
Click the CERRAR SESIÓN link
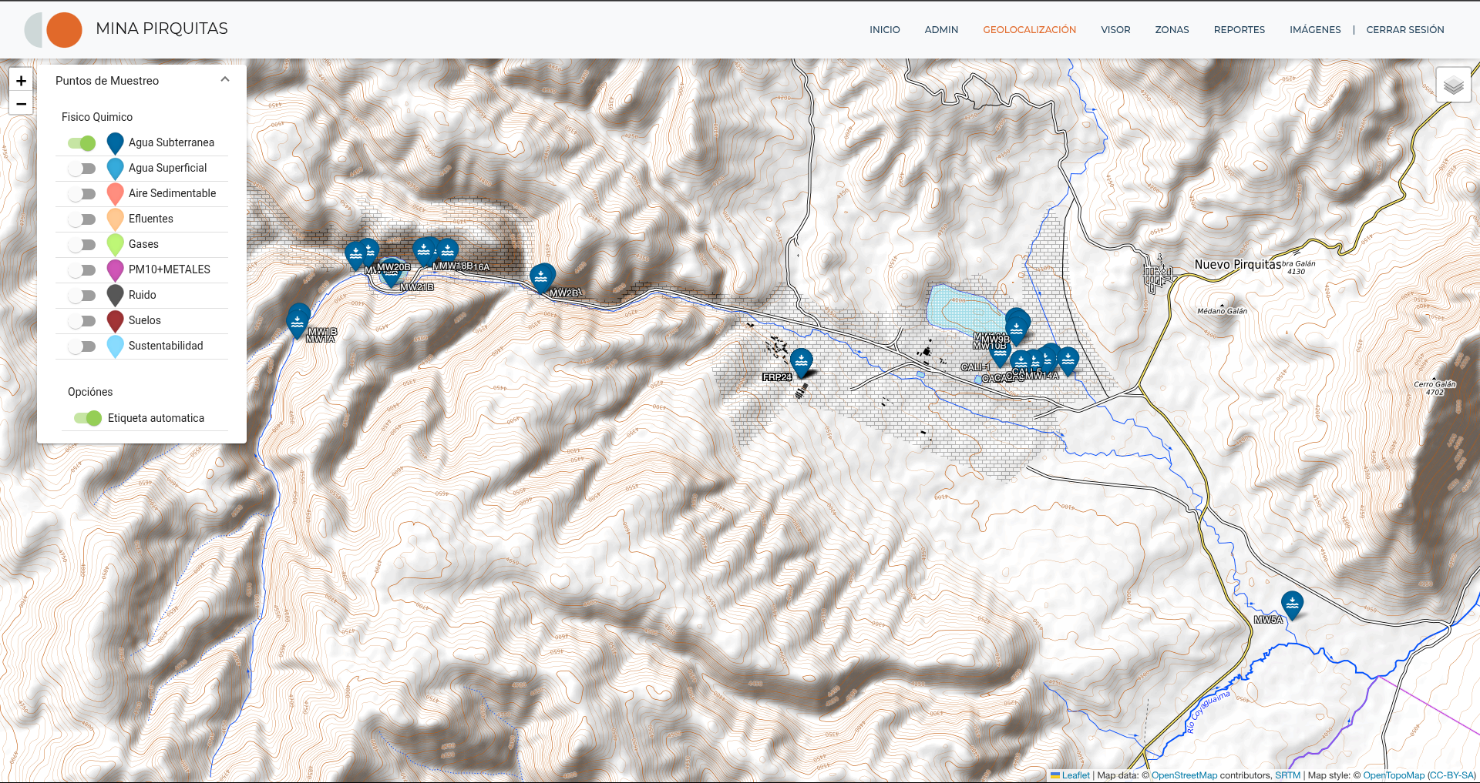tap(1404, 29)
